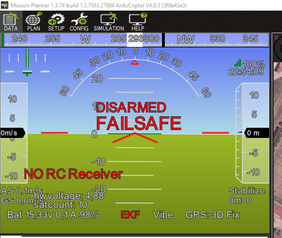Screen dimensions: 282x238
Task: Click the NW marker on compass tape
Action: pyautogui.click(x=186, y=39)
